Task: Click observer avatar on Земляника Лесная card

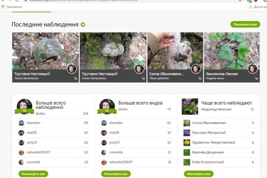Action: click(x=253, y=69)
